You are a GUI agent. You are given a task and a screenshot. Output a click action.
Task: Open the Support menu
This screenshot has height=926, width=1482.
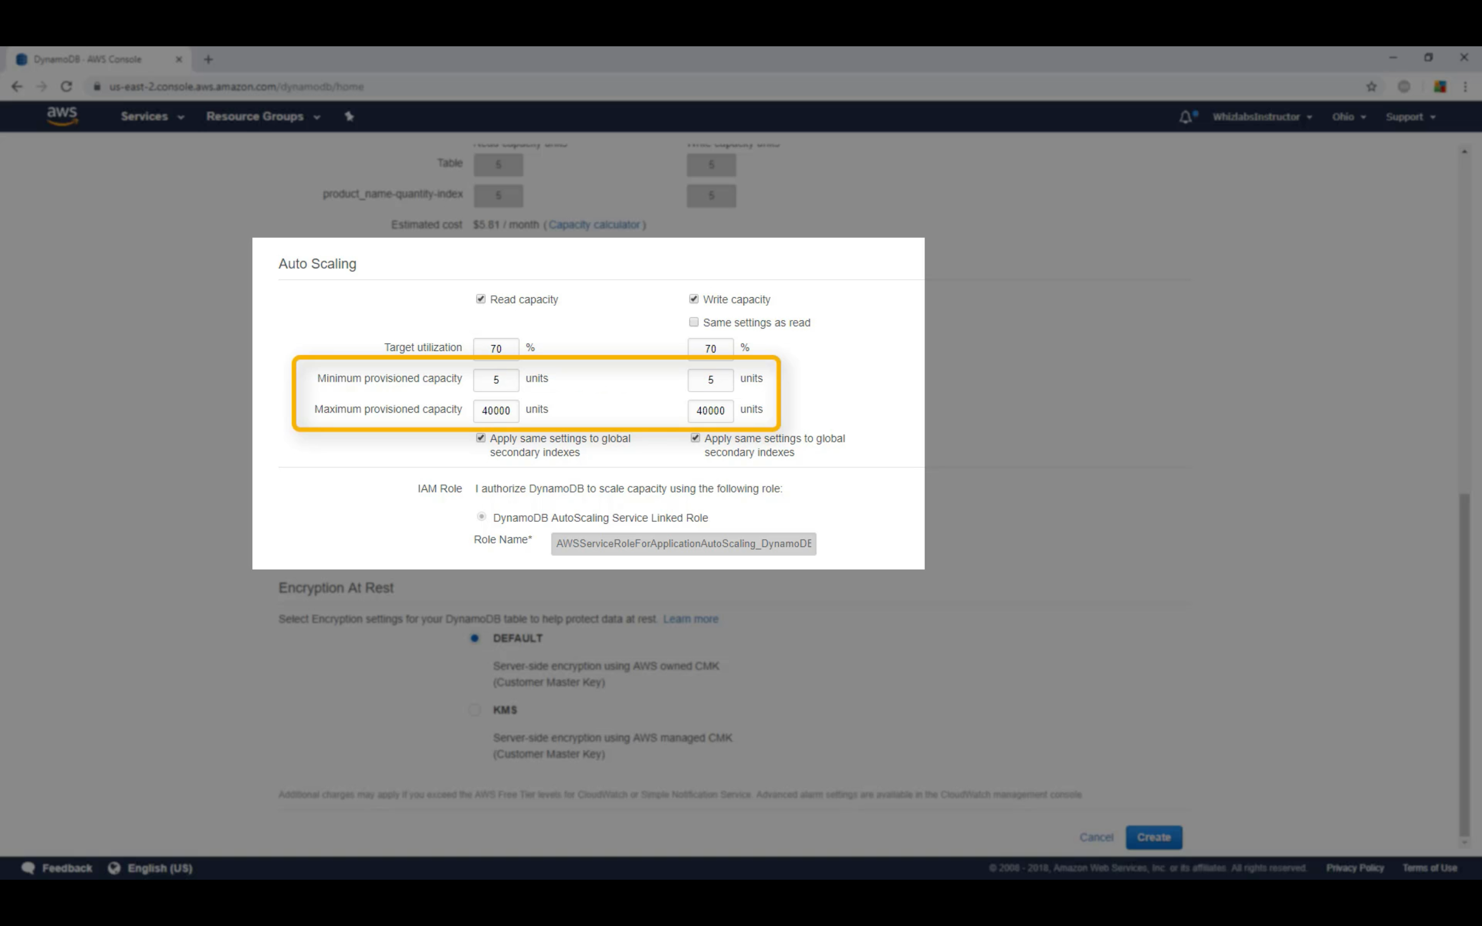pyautogui.click(x=1410, y=116)
